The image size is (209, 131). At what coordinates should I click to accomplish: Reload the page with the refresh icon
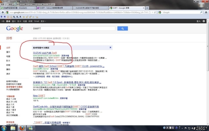coord(155,12)
